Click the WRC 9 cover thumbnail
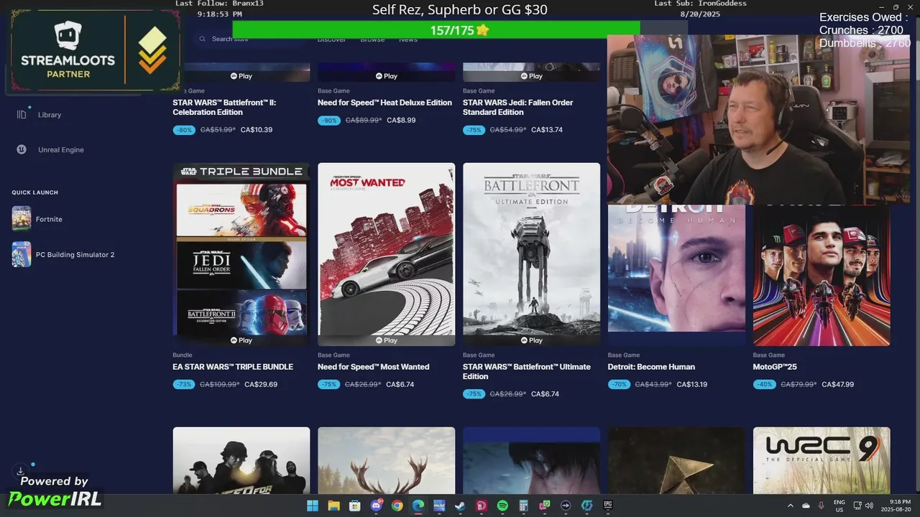This screenshot has width=920, height=517. [x=822, y=460]
